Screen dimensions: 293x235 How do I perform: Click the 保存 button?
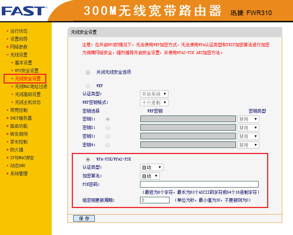[83, 218]
